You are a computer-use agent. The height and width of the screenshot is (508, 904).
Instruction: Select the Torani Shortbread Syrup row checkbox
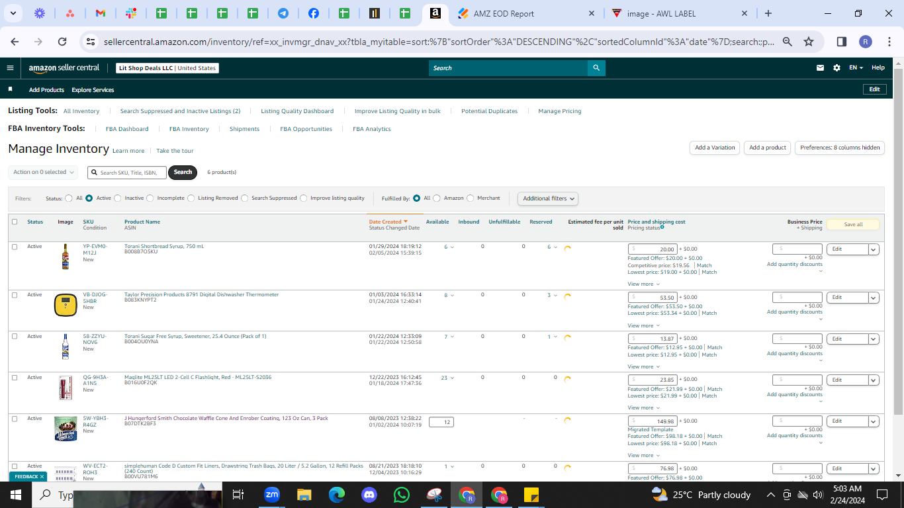(15, 247)
